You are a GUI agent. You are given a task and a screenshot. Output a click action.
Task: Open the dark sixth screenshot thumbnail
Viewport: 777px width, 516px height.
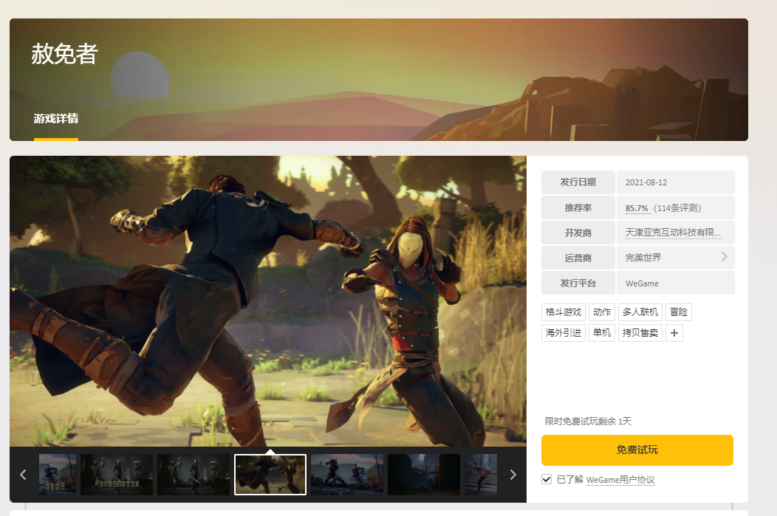(424, 475)
